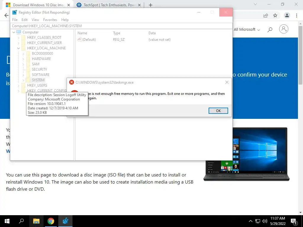Expand the HKEY_USERS node
Viewport: 303px width, 227px height.
pos(19,85)
